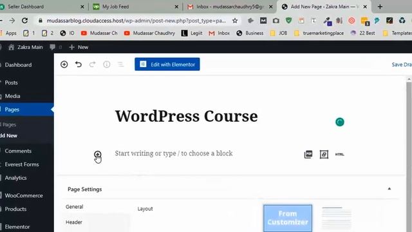The height and width of the screenshot is (232, 412).
Task: Click the inline add block plus beside paragraph
Action: 97,154
